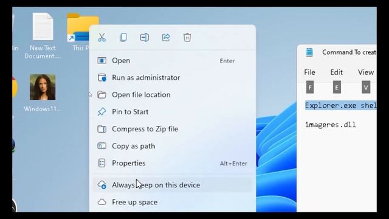Click the F key tip badge under File
This screenshot has height=219, width=389.
310,87
